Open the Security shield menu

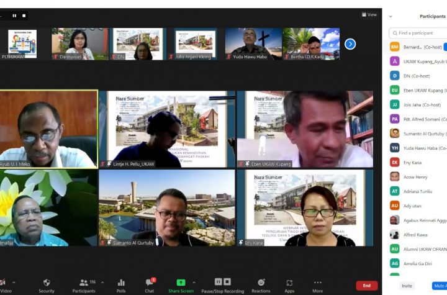pyautogui.click(x=47, y=283)
